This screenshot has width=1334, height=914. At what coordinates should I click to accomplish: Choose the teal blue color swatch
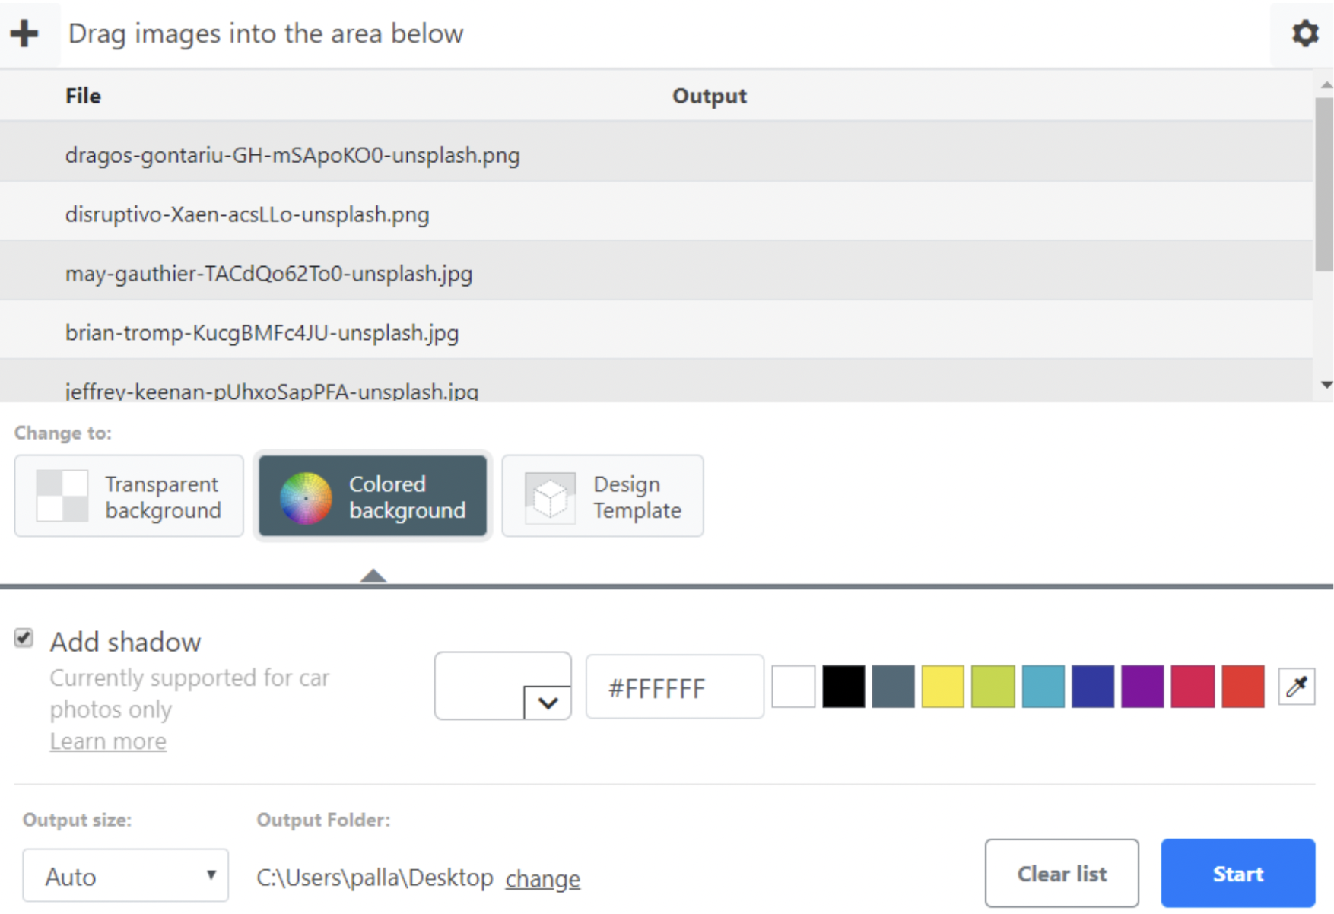tap(1043, 687)
